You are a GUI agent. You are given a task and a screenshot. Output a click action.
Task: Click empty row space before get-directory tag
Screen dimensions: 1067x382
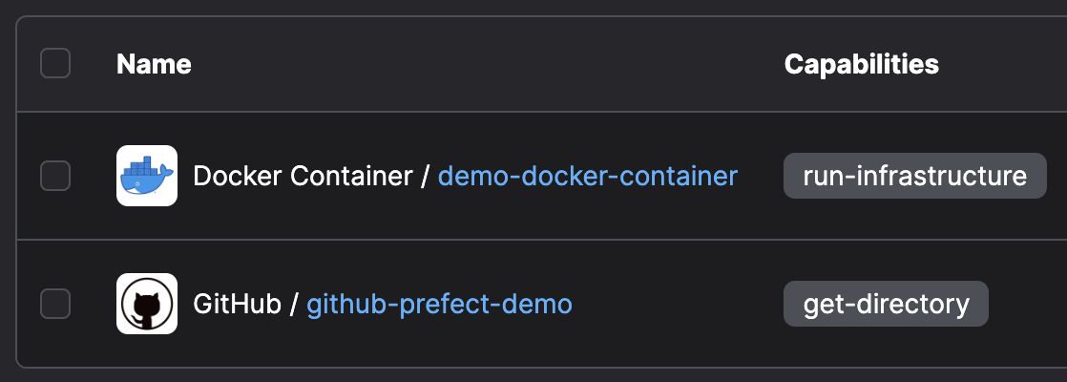click(678, 304)
